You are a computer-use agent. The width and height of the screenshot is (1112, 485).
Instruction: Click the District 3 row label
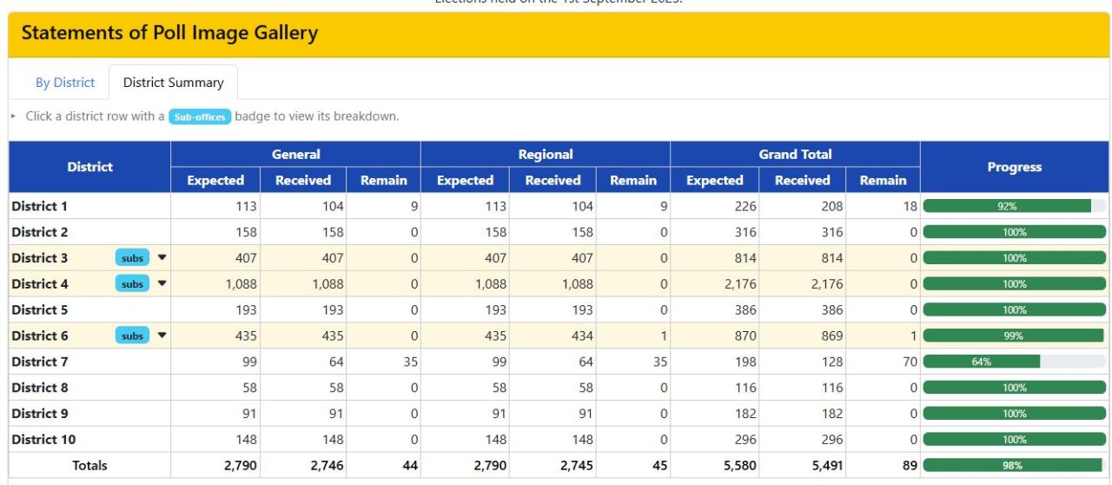click(39, 258)
